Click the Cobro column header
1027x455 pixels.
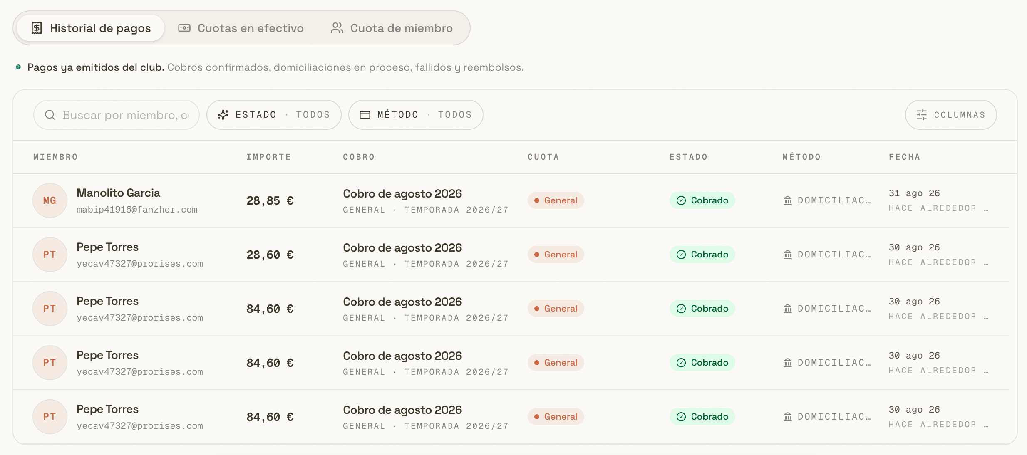pyautogui.click(x=359, y=157)
